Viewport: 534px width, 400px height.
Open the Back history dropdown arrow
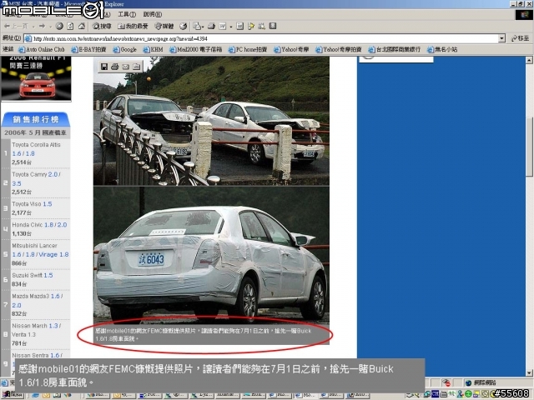pyautogui.click(x=33, y=26)
